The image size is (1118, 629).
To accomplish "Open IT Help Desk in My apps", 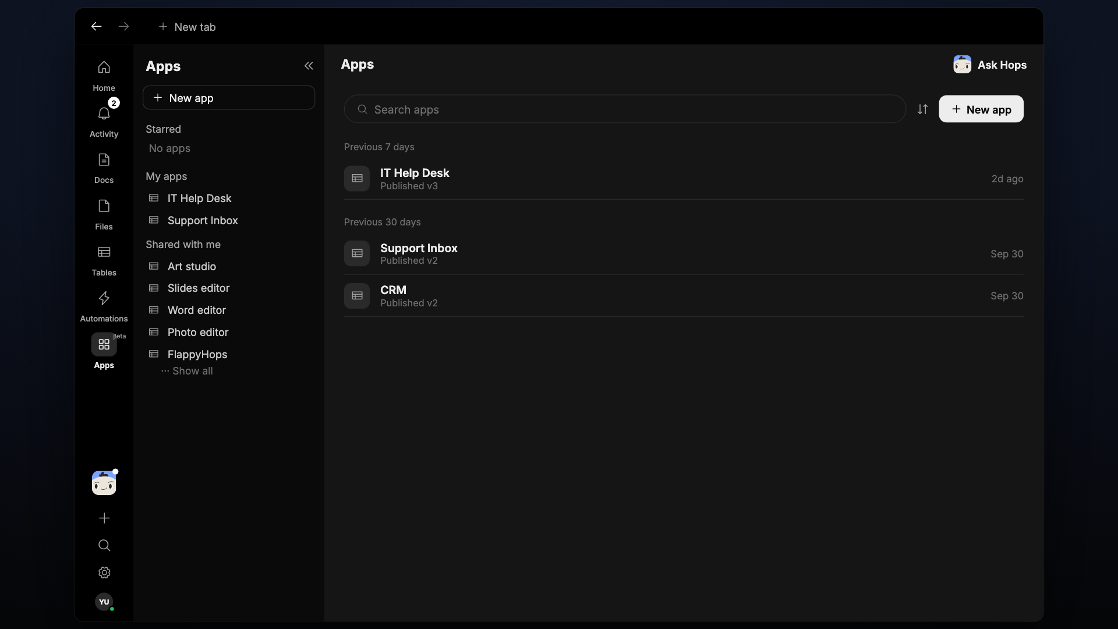I will coord(229,198).
